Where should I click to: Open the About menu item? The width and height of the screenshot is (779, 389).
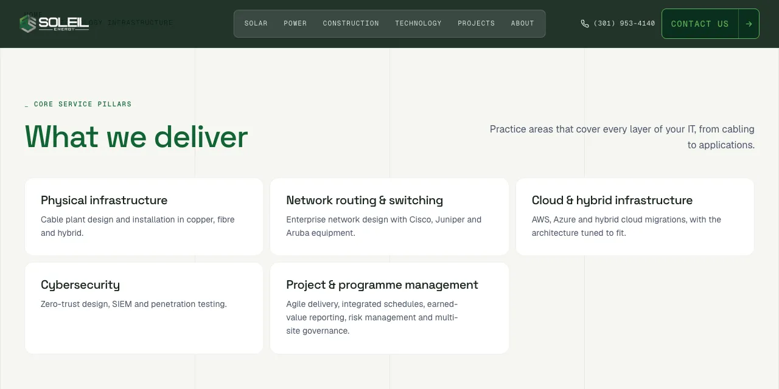(x=523, y=24)
